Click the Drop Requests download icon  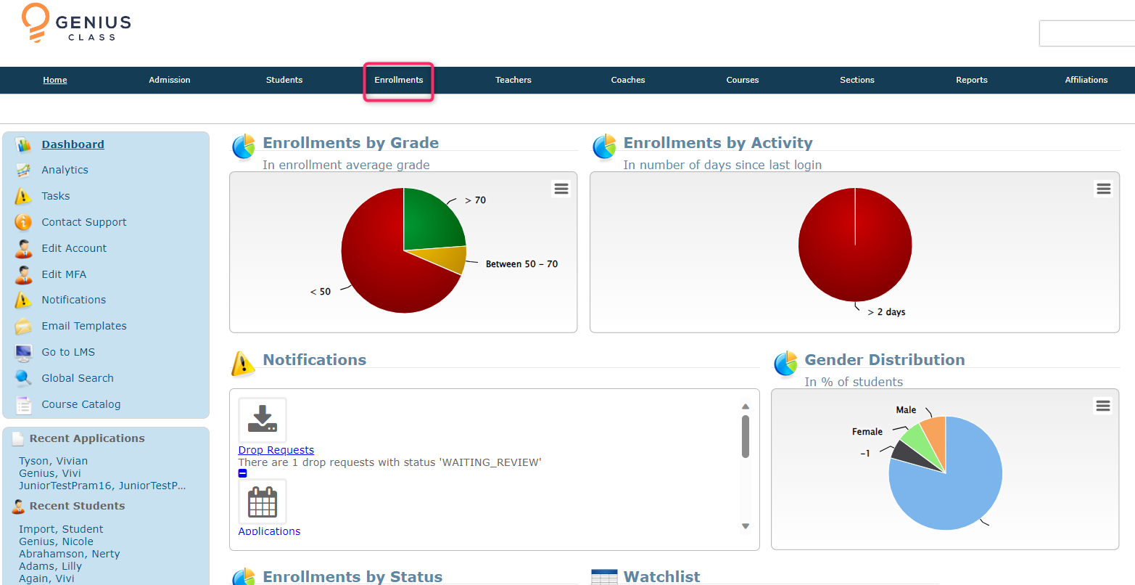263,420
